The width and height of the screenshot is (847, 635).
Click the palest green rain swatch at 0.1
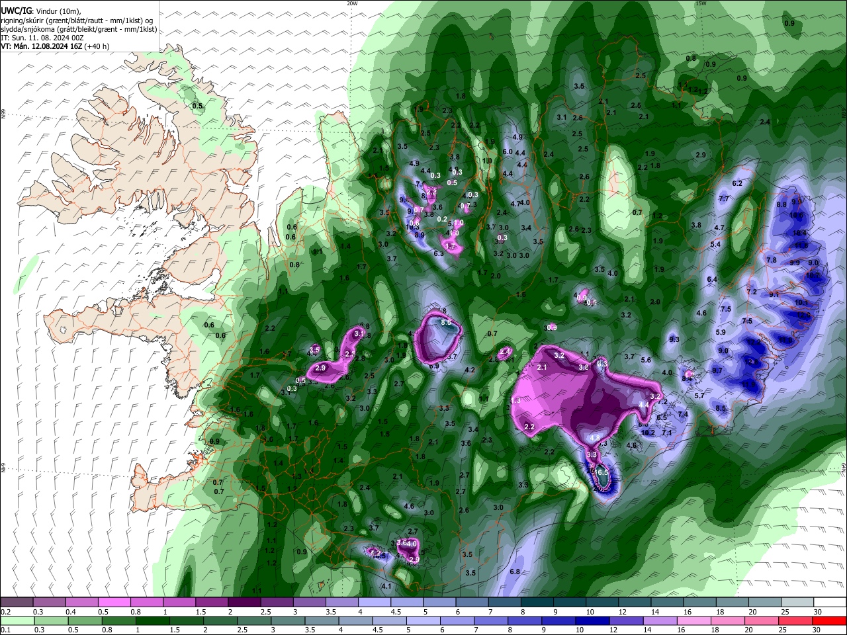click(x=17, y=620)
